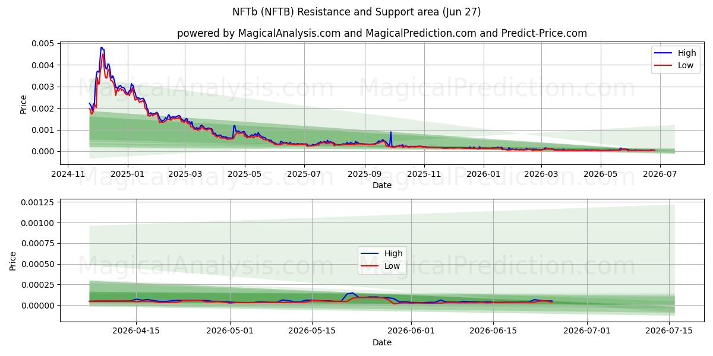Click the 2024-11 date label

click(67, 174)
